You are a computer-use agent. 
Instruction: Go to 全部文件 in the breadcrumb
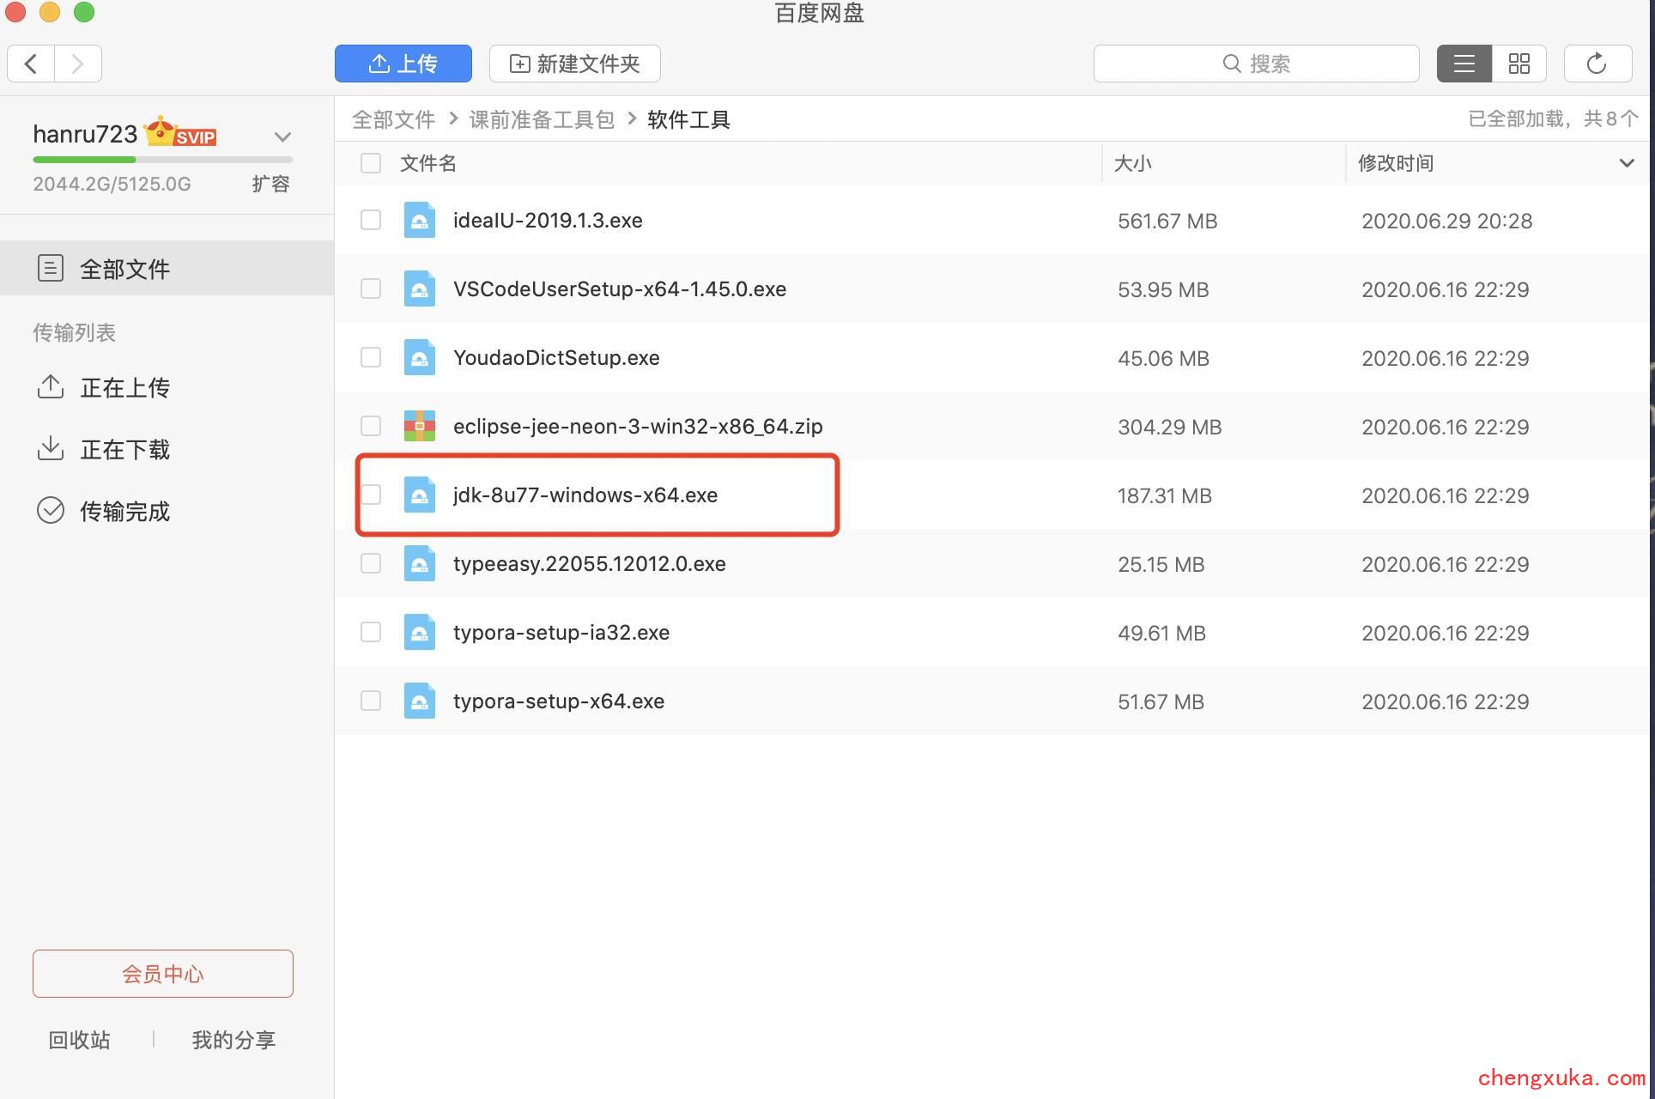394,119
